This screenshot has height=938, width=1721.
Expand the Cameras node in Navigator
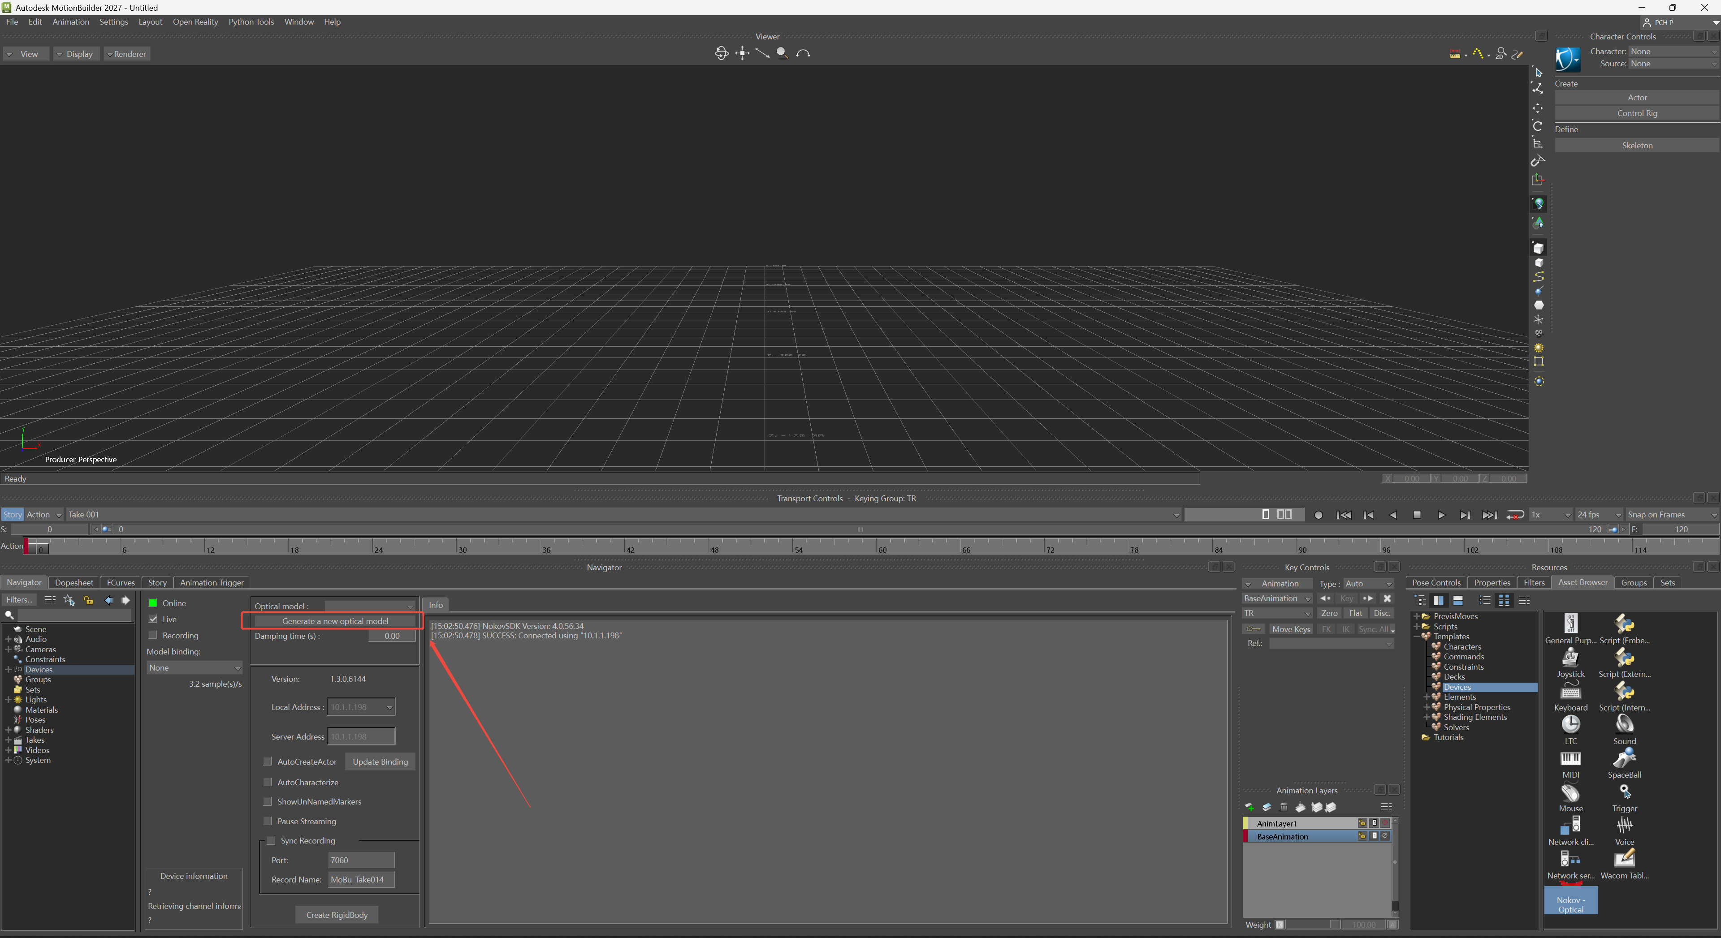(x=7, y=649)
